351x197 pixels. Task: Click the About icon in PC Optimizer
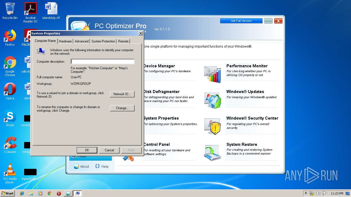point(77,166)
